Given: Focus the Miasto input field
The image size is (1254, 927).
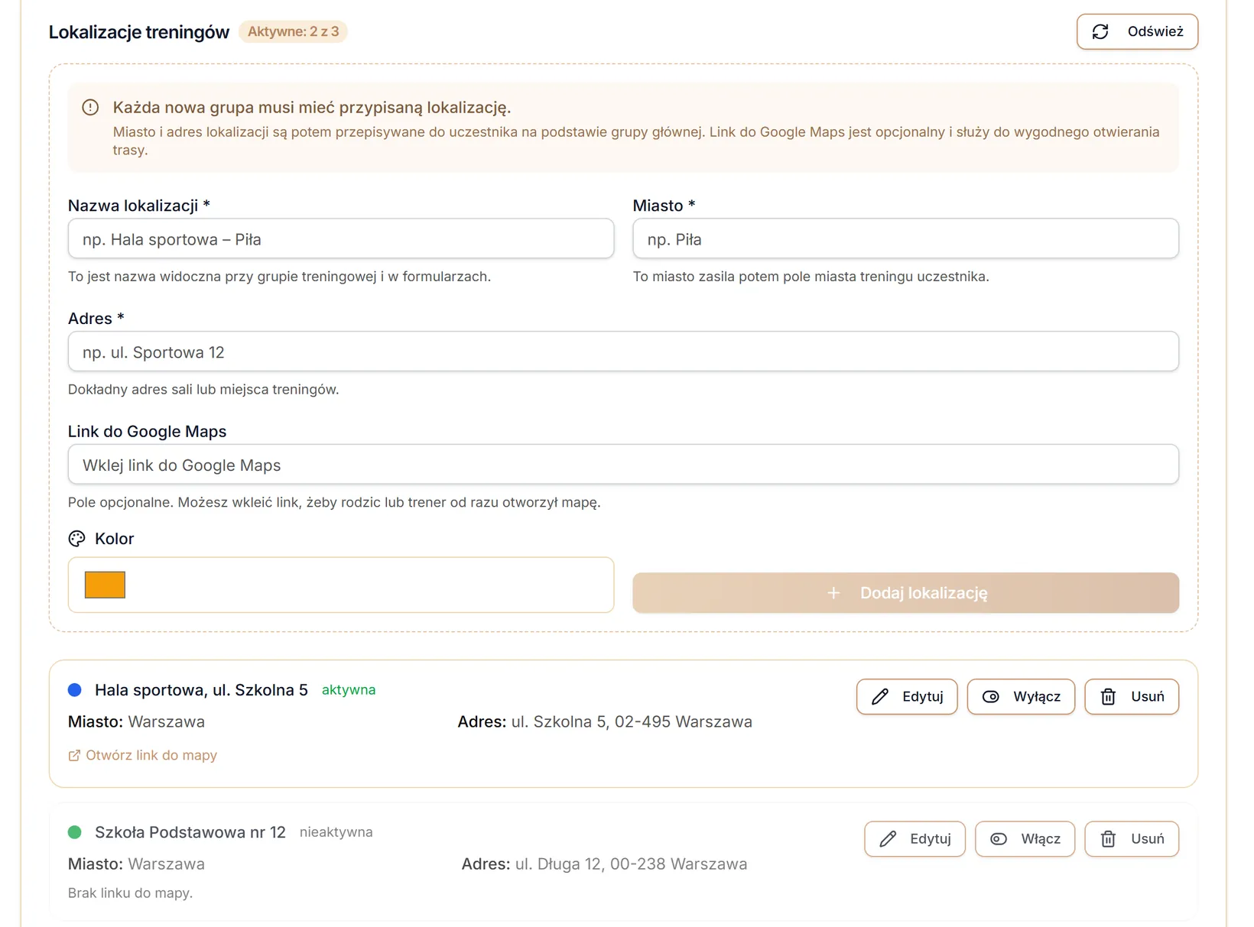Looking at the screenshot, I should click(x=905, y=238).
